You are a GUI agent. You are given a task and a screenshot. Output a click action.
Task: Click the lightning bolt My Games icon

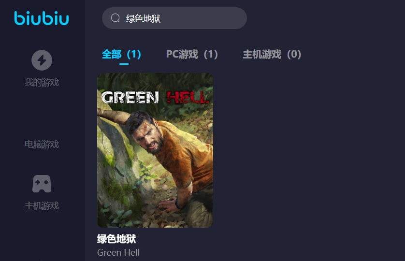42,60
